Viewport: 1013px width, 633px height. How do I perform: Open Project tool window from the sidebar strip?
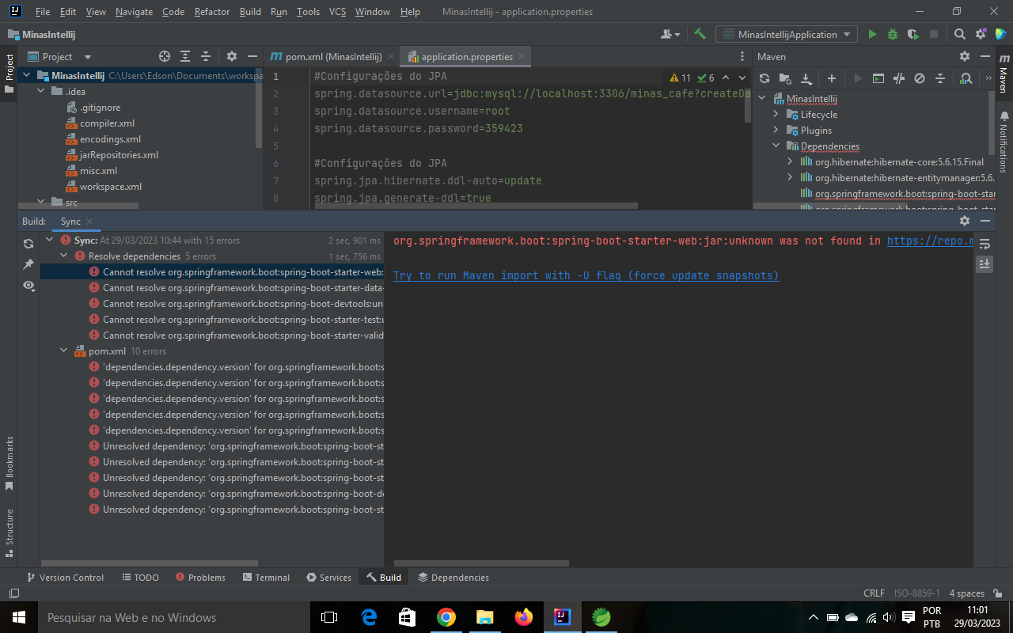(9, 74)
